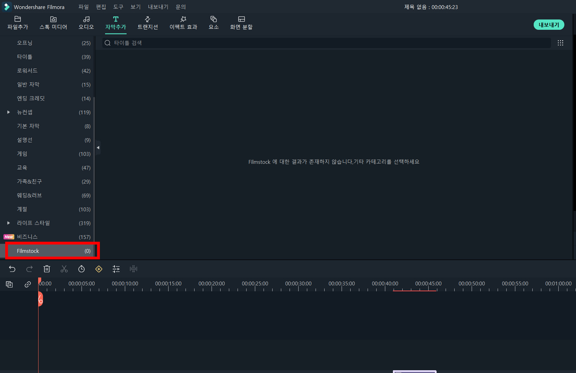Switch to the 스톡 미디어 tab
Image resolution: width=576 pixels, height=373 pixels.
(x=53, y=23)
